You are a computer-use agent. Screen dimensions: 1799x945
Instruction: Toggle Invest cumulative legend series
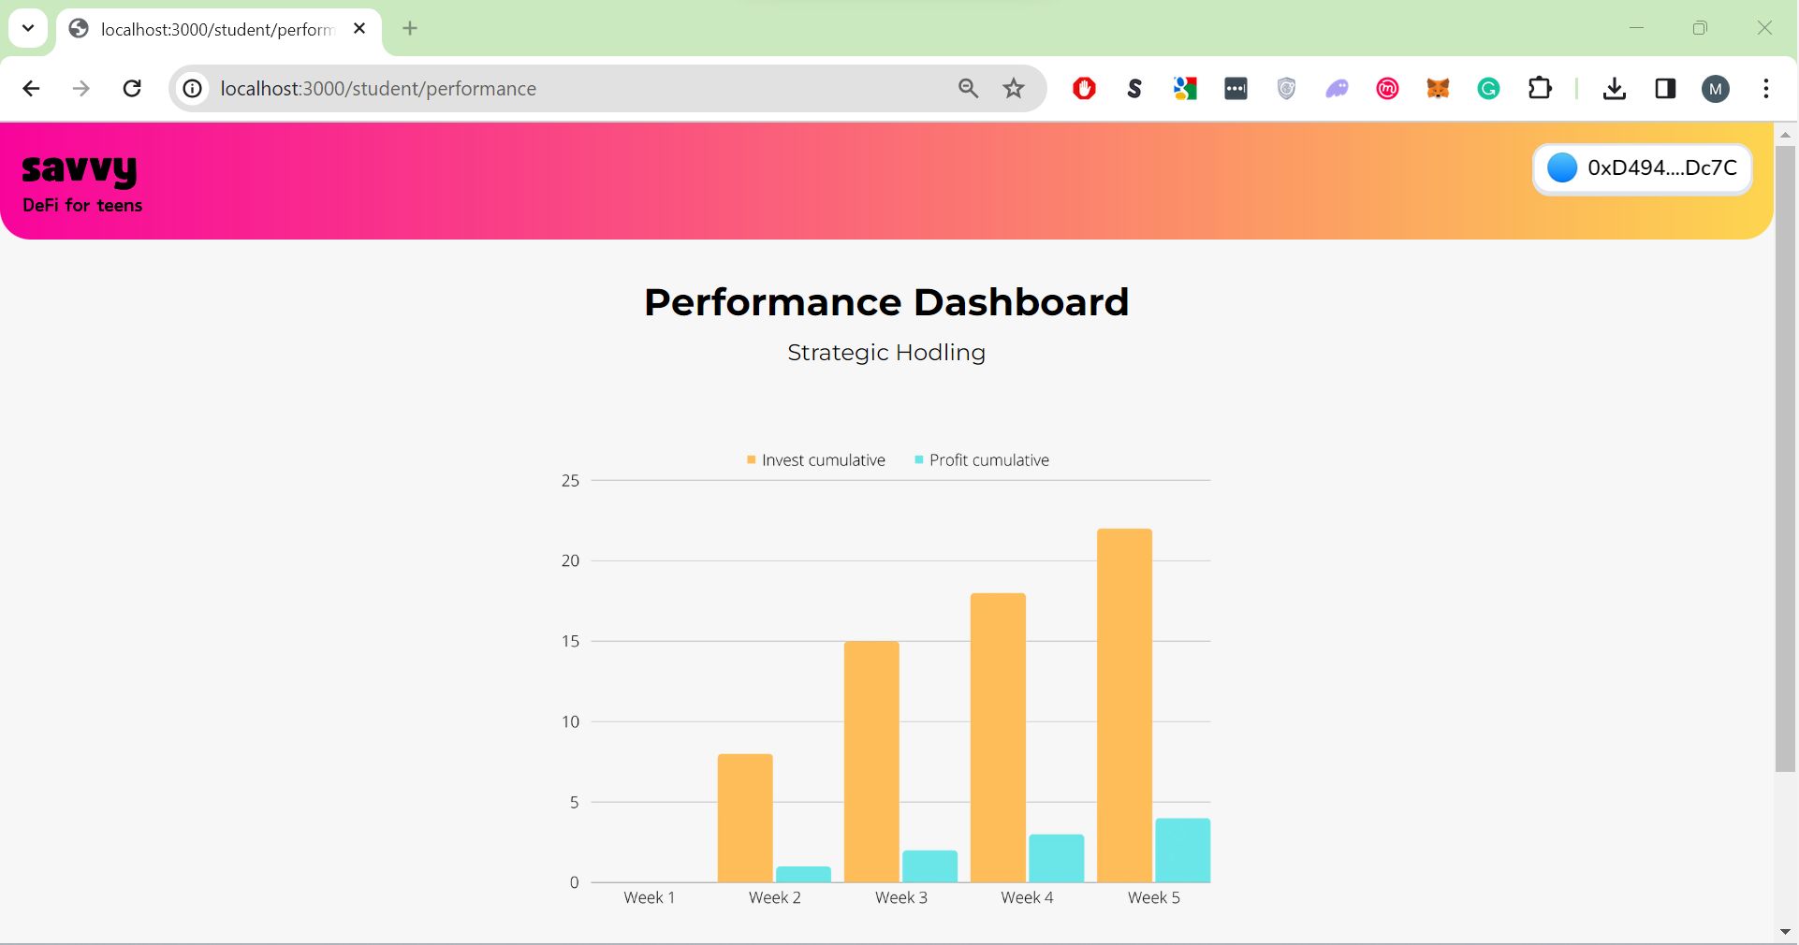click(x=815, y=459)
